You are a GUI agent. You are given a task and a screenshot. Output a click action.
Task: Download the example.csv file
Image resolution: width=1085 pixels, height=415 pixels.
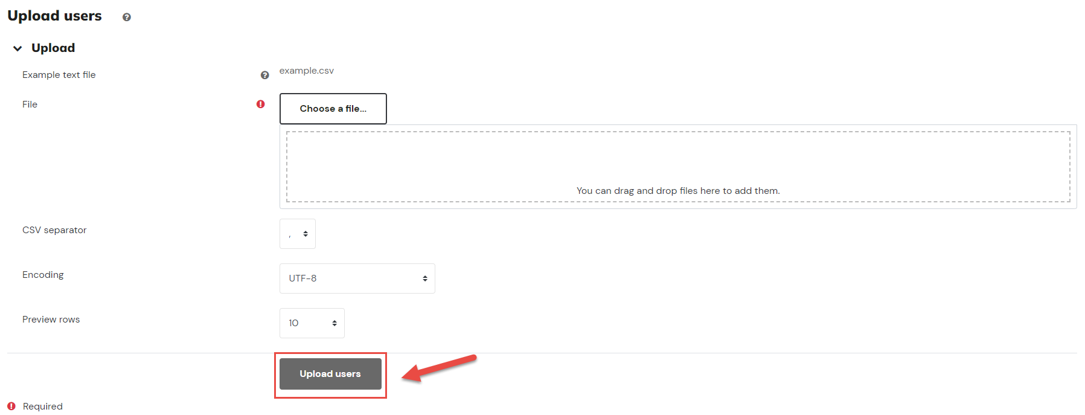306,71
